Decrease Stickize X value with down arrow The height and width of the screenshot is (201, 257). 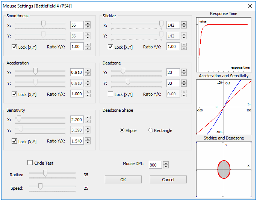[x=184, y=27]
